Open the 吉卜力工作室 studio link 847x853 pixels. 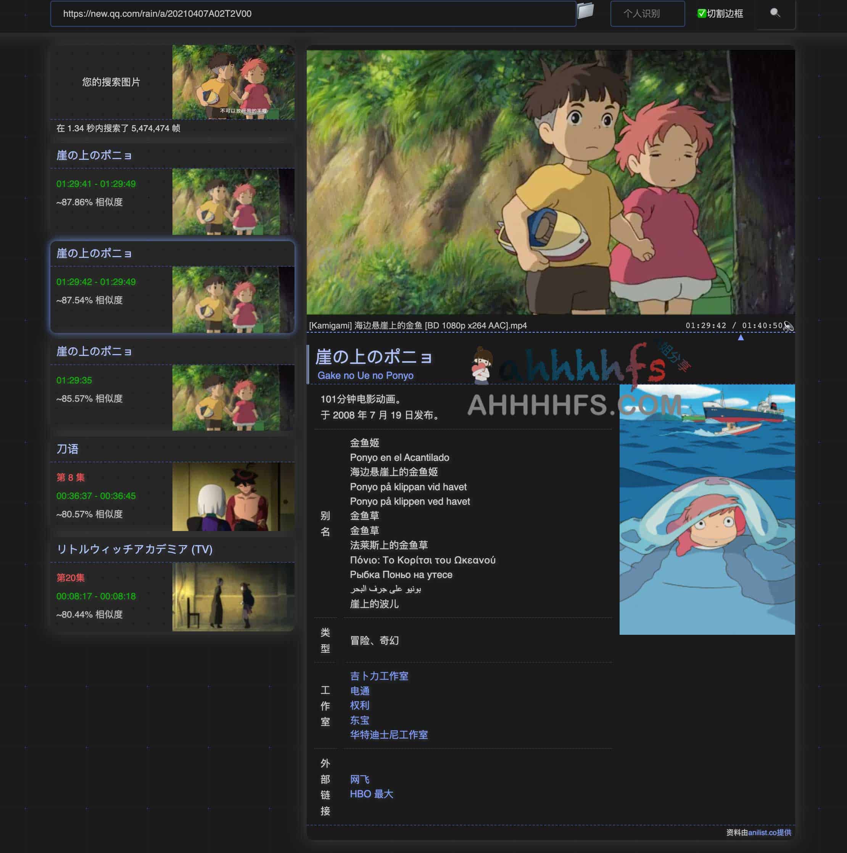point(379,676)
